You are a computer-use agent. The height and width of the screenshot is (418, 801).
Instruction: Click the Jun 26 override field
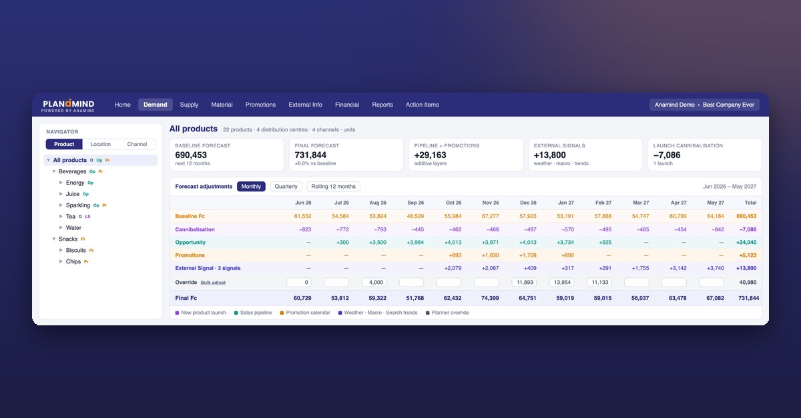click(x=299, y=283)
